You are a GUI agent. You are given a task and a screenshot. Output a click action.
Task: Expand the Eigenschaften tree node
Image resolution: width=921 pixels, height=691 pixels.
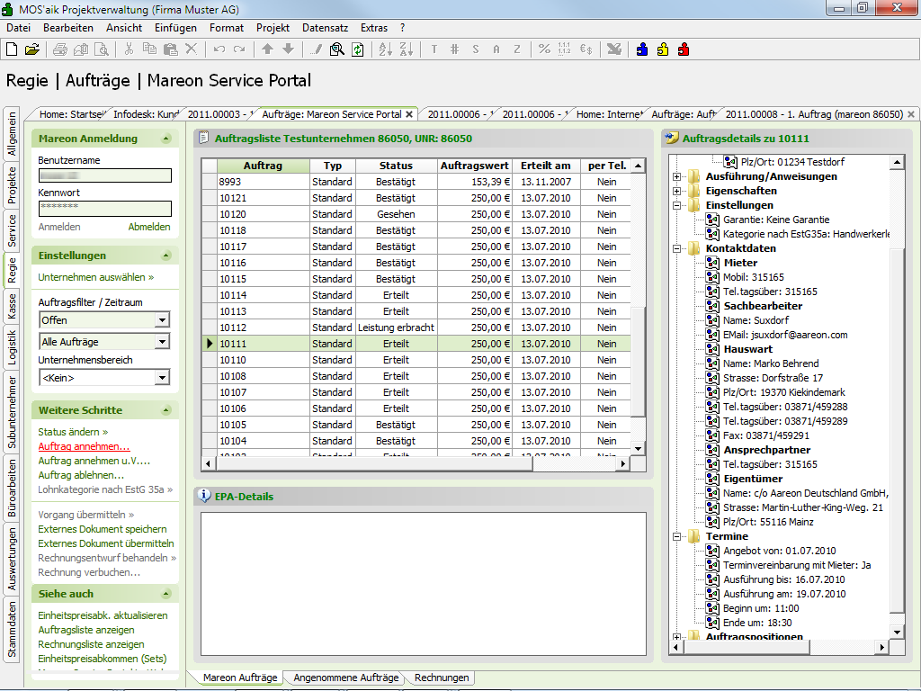pos(676,191)
